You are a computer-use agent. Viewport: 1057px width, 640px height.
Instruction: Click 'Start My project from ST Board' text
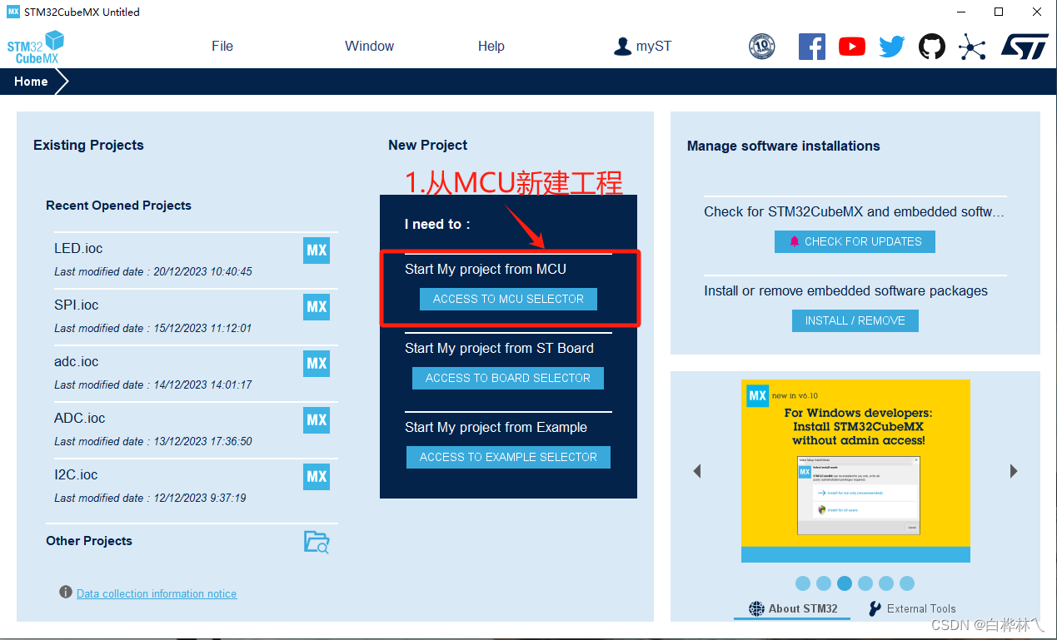[499, 348]
